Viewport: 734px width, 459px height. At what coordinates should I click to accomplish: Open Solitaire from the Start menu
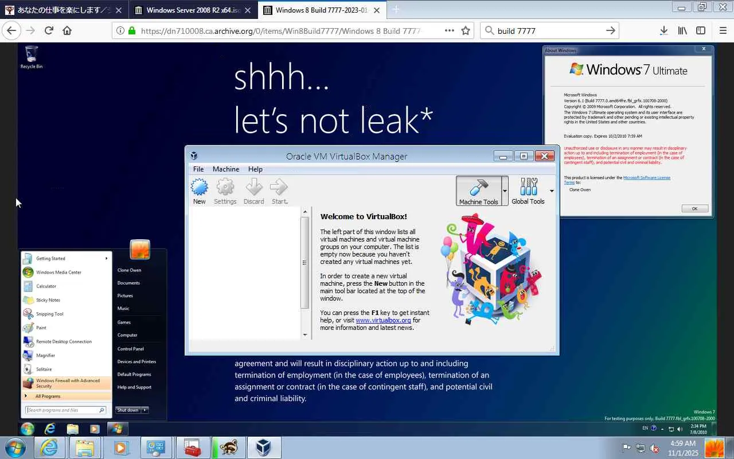(x=67, y=369)
